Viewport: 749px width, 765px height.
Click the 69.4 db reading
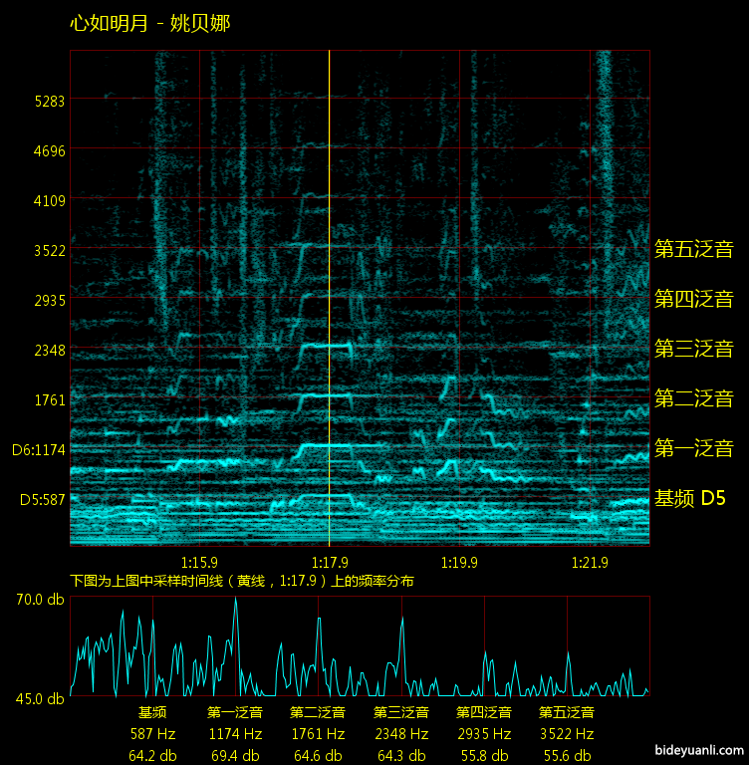[x=235, y=756]
